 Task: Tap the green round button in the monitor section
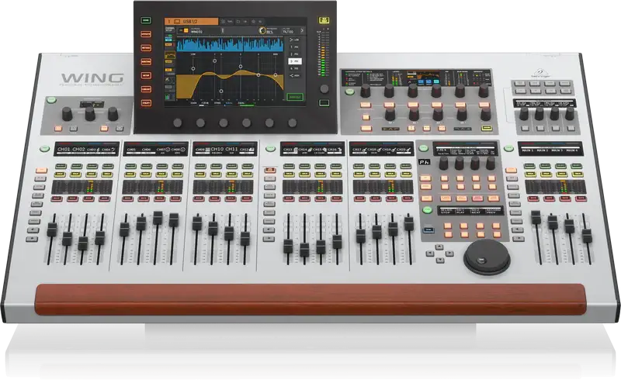(51, 100)
